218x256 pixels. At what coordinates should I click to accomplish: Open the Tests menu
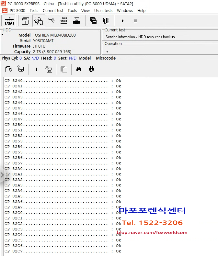34,11
